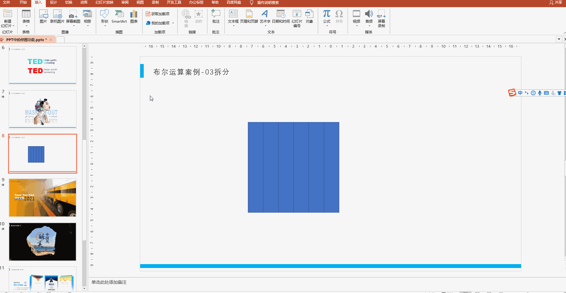The height and width of the screenshot is (293, 566).
Task: Click the Sogou microphone voice input icon
Action: (x=540, y=93)
